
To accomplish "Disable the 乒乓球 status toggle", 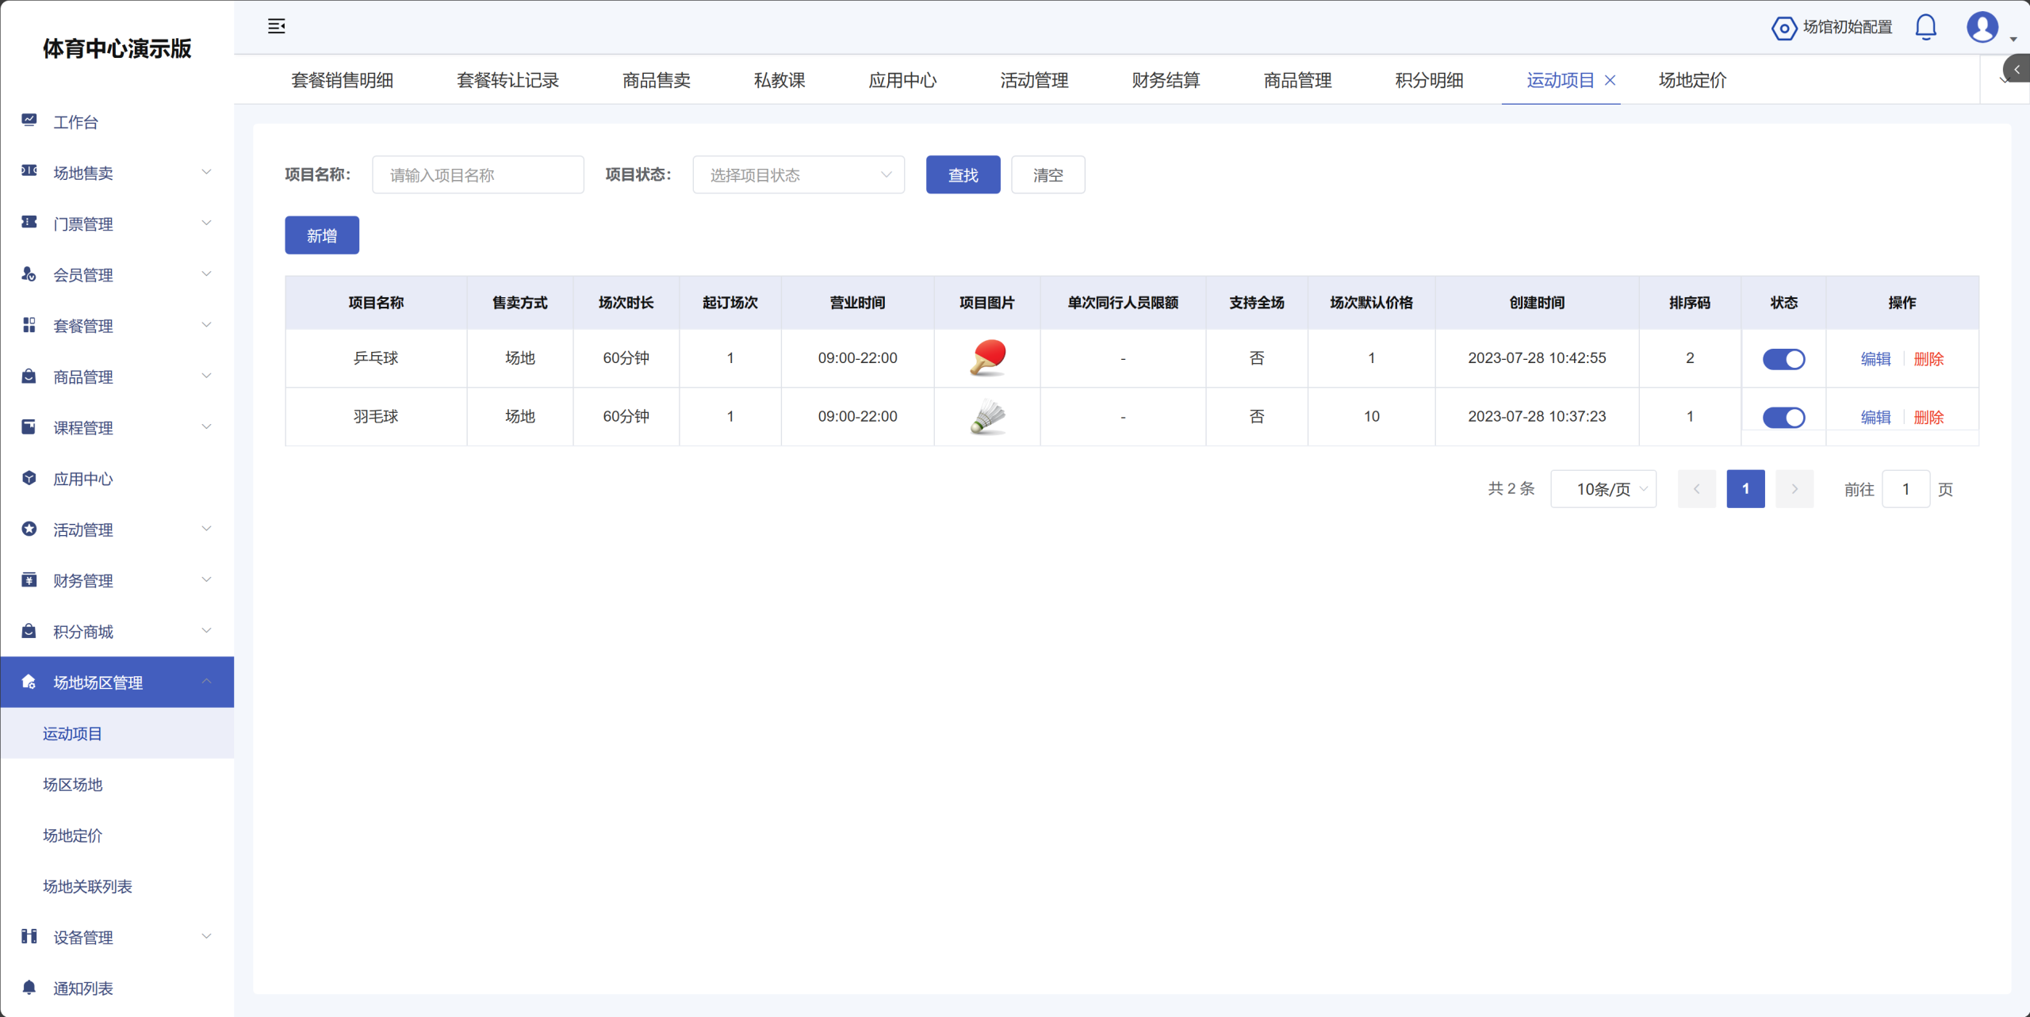I will tap(1783, 358).
